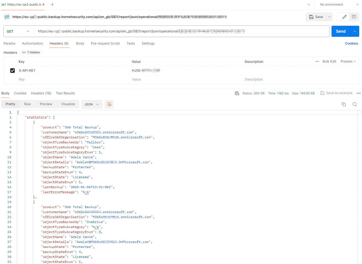Click the "OneDrive" value on line 23

[95, 222]
